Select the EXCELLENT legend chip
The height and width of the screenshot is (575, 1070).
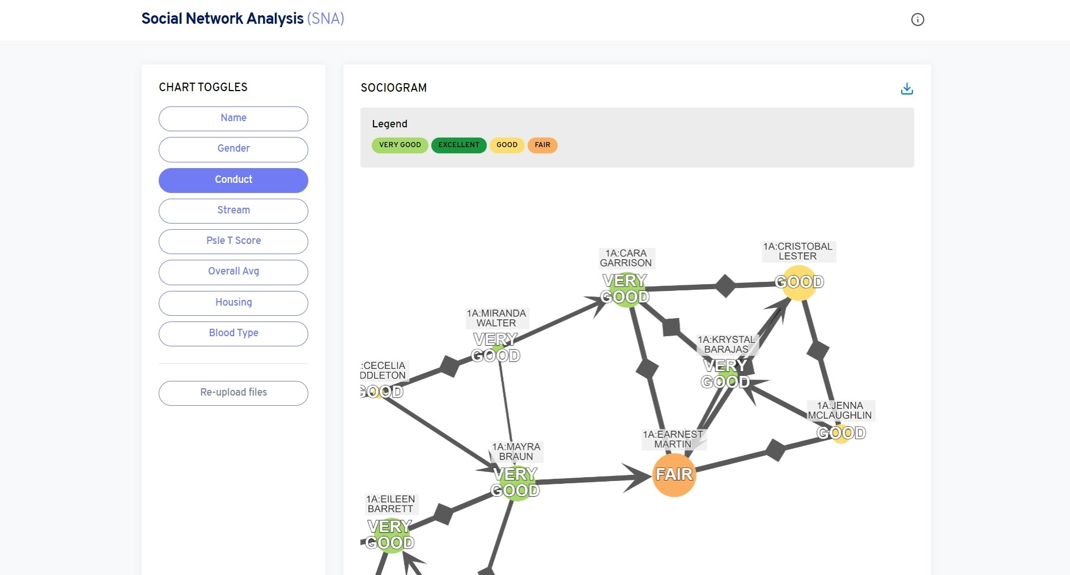pyautogui.click(x=458, y=145)
